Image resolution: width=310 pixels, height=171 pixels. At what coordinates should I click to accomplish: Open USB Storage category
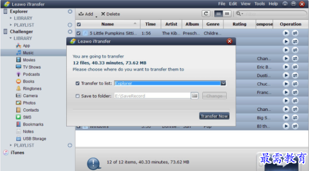pyautogui.click(x=31, y=139)
